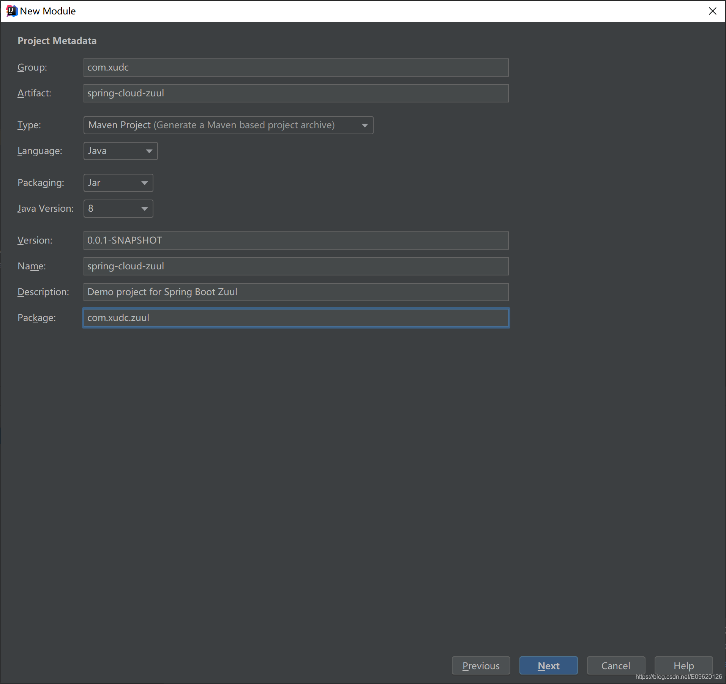
Task: Click the Package field com.xudc.zuul
Action: [x=296, y=318]
